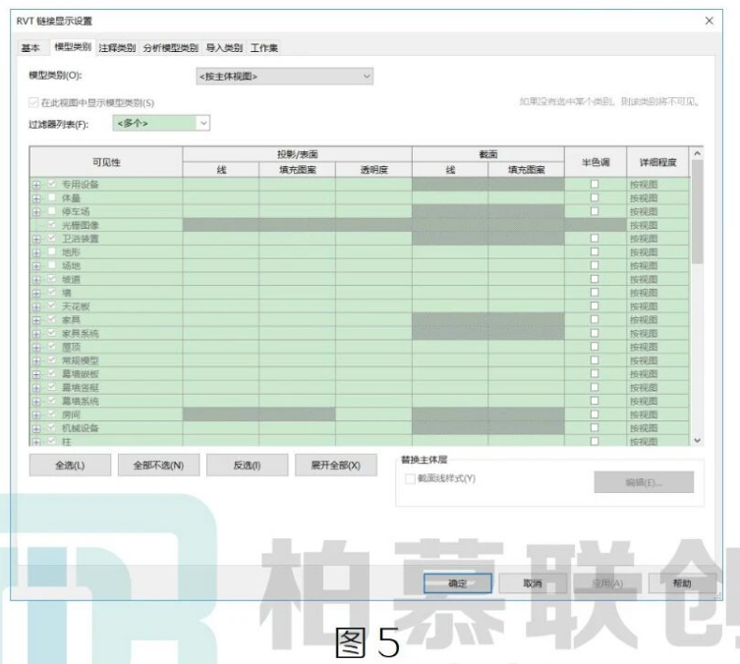Viewport: 740px width, 664px height.
Task: Open the 模型类别 <按主体视图> dropdown
Action: pyautogui.click(x=285, y=77)
